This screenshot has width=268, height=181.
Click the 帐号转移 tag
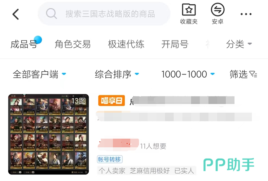(x=110, y=159)
